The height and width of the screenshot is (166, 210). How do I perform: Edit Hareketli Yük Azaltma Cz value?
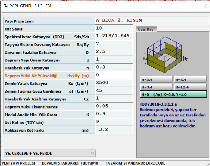[114, 98]
